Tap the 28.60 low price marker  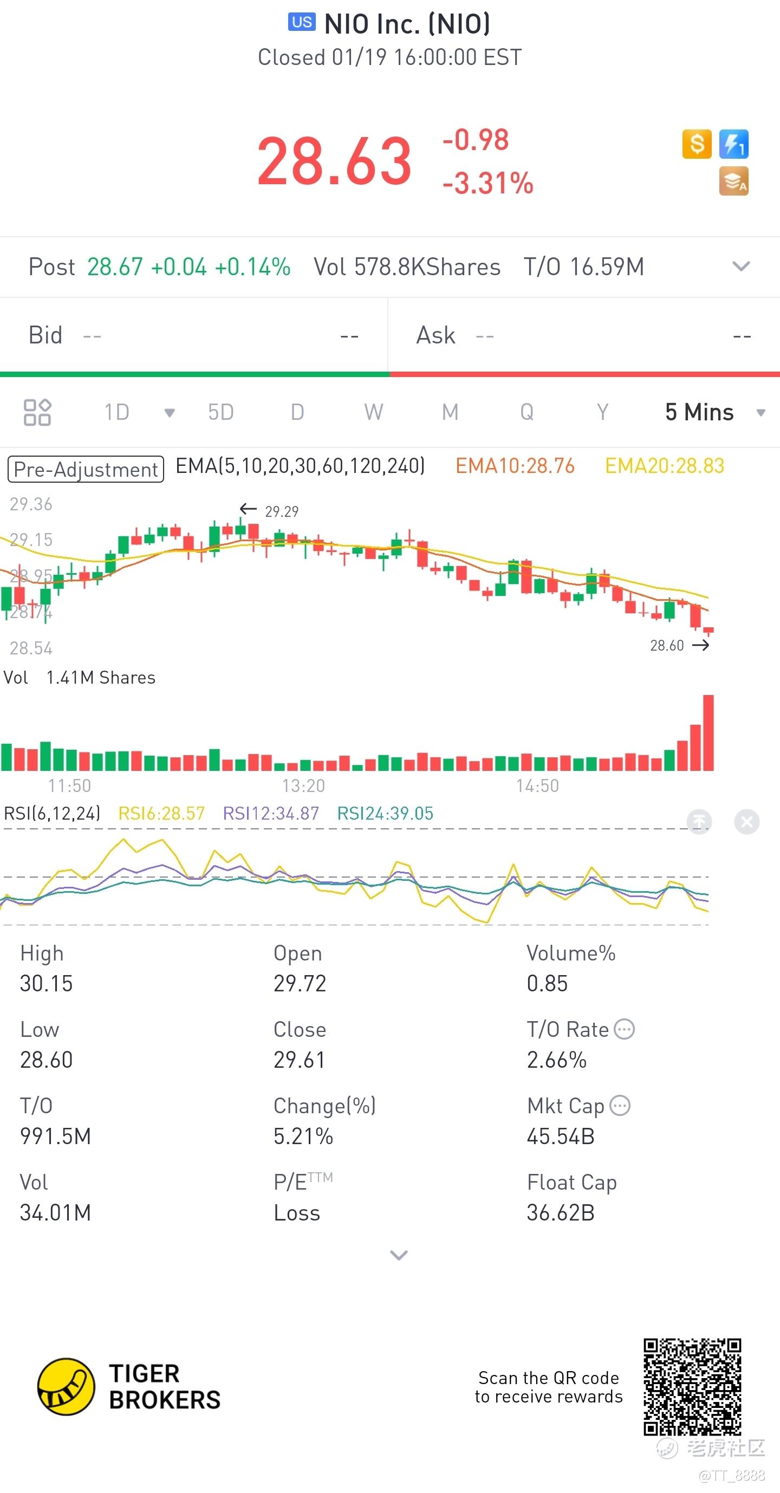667,645
